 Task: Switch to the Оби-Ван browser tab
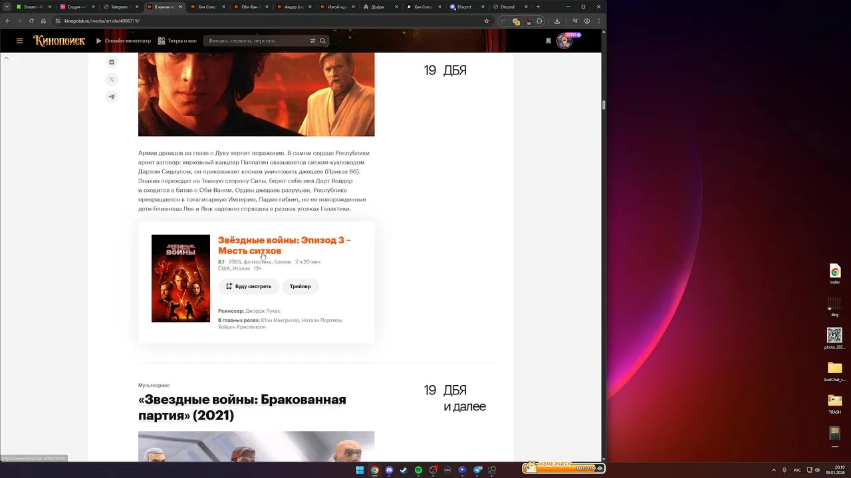pyautogui.click(x=250, y=7)
